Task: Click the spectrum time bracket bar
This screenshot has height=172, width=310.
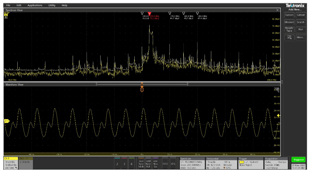Action: [142, 84]
